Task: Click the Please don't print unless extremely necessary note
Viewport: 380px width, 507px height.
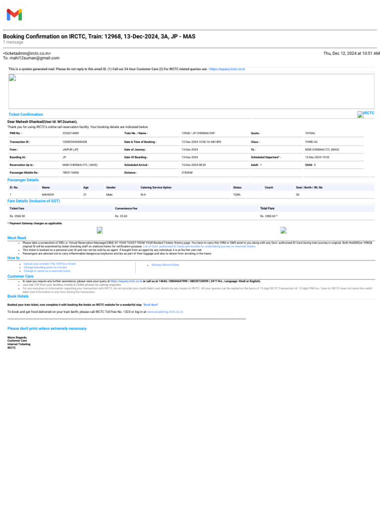Action: pos(47,329)
